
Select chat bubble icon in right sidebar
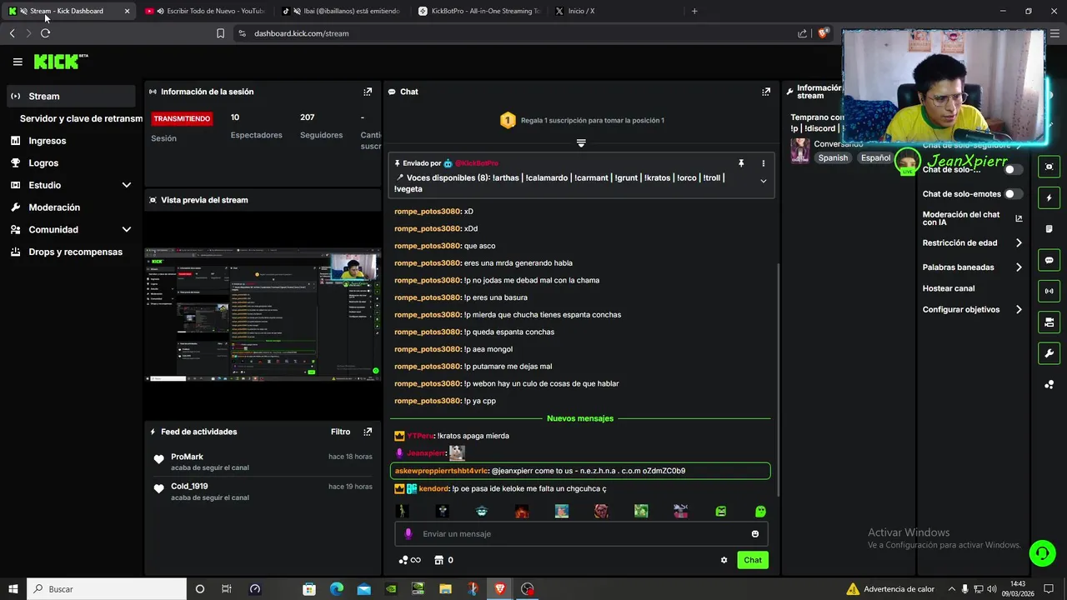(1049, 260)
